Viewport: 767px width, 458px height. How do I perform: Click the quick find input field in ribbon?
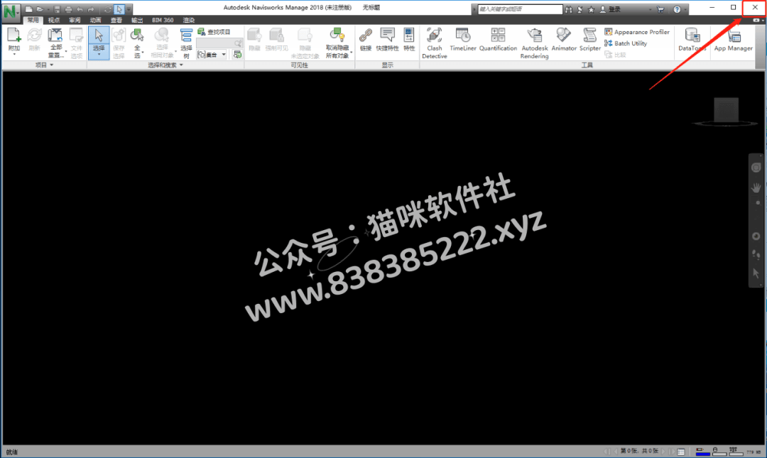pyautogui.click(x=219, y=43)
